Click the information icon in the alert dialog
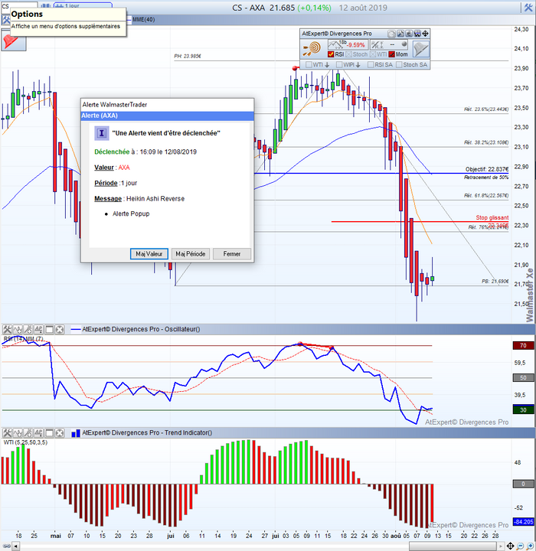The height and width of the screenshot is (551, 536). [102, 133]
